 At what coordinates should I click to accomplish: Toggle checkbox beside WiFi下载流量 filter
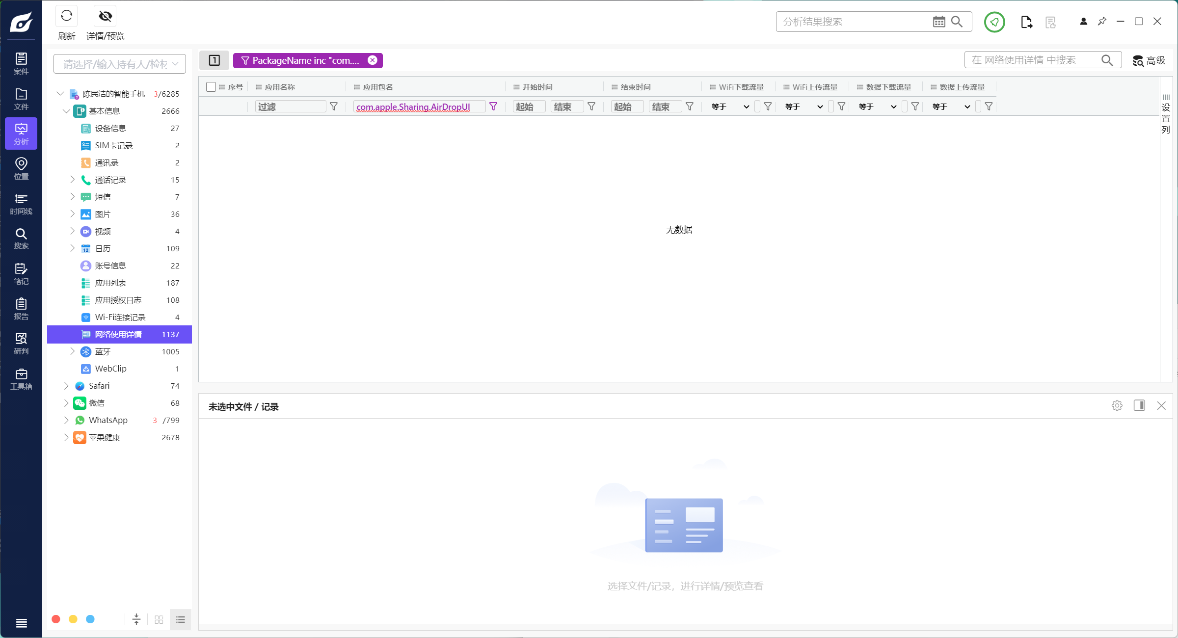[757, 106]
